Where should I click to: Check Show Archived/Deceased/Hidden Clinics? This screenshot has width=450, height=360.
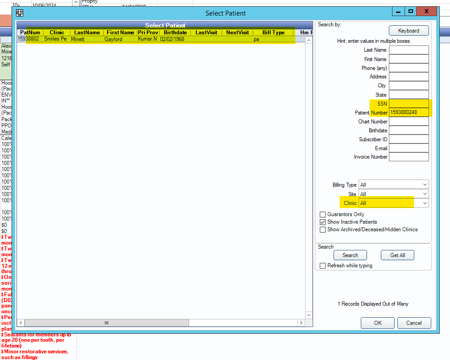(x=322, y=229)
